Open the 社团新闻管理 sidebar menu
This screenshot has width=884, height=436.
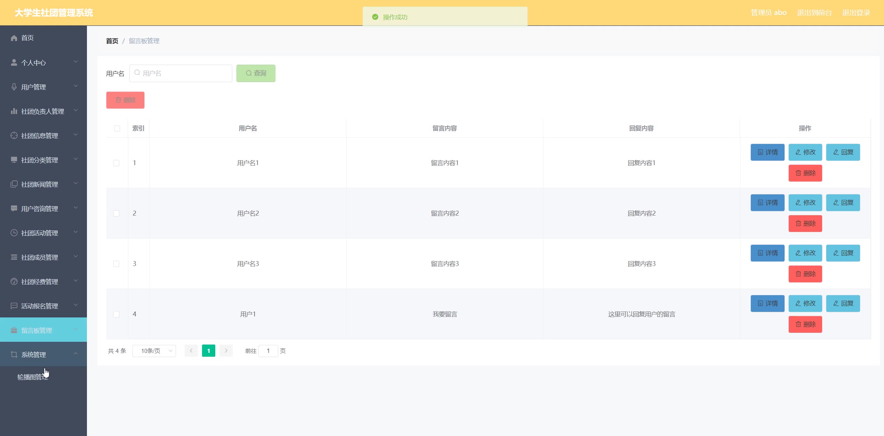pos(40,184)
